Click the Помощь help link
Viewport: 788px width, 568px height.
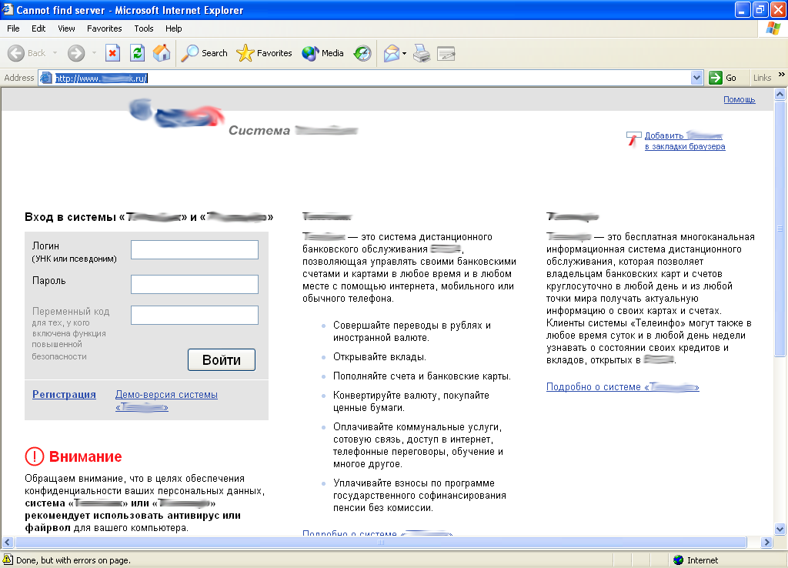pyautogui.click(x=740, y=99)
